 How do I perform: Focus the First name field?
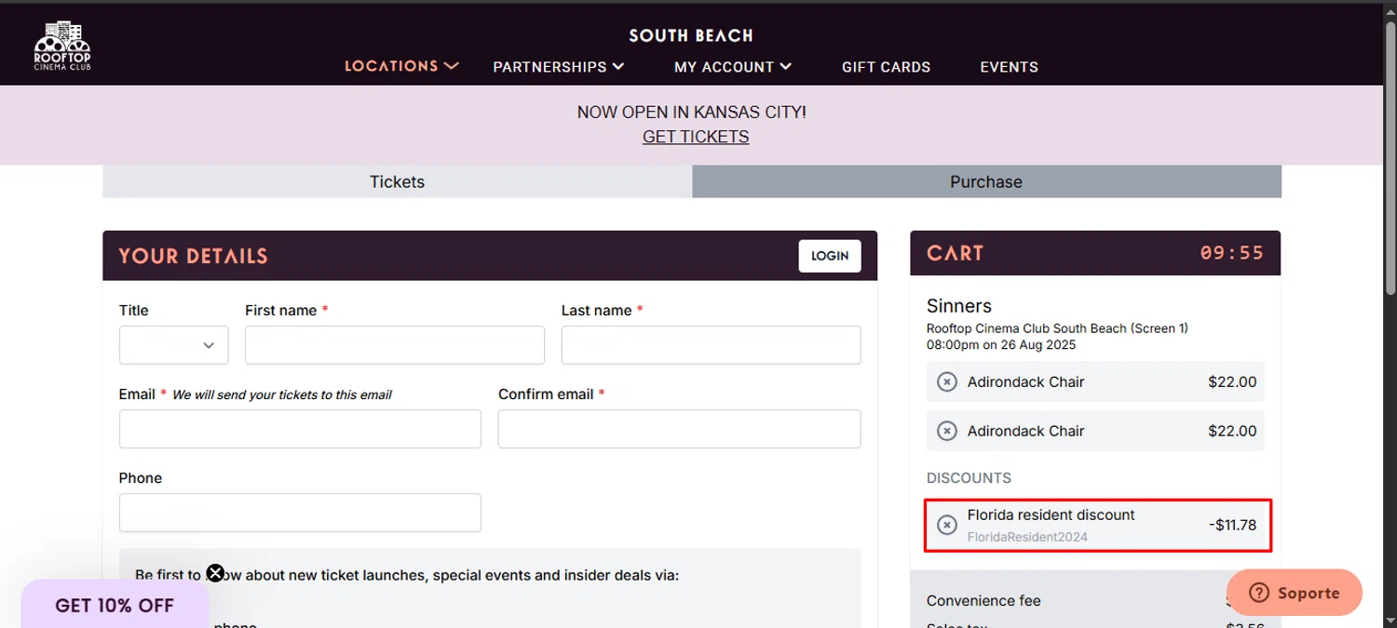point(395,345)
